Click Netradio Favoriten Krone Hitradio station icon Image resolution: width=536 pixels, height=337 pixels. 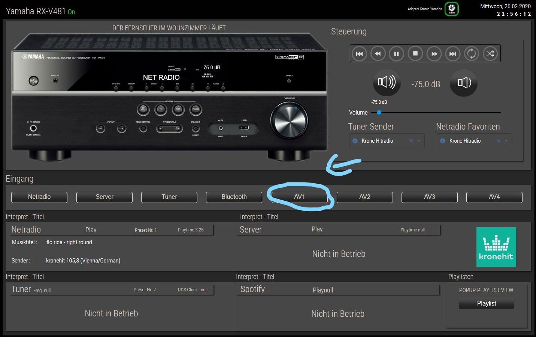(442, 141)
